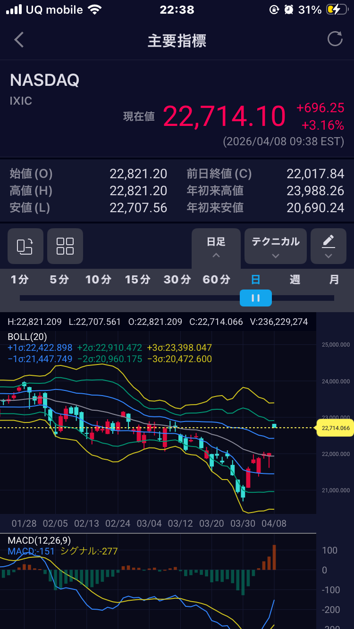The width and height of the screenshot is (354, 629).
Task: Select the 5分 timeframe
Action: click(x=59, y=280)
